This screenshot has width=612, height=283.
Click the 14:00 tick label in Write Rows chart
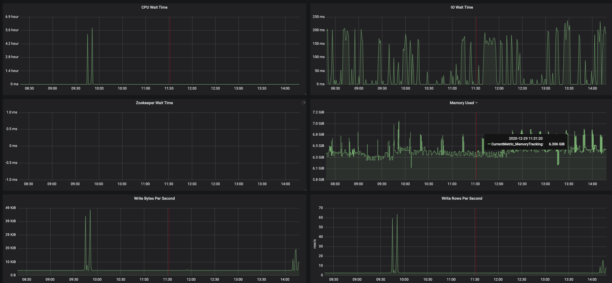592,279
